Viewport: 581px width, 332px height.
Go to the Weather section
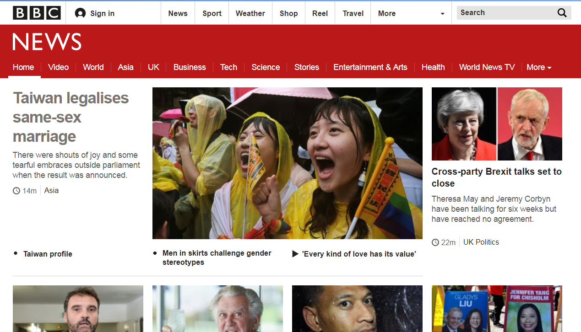click(x=250, y=13)
